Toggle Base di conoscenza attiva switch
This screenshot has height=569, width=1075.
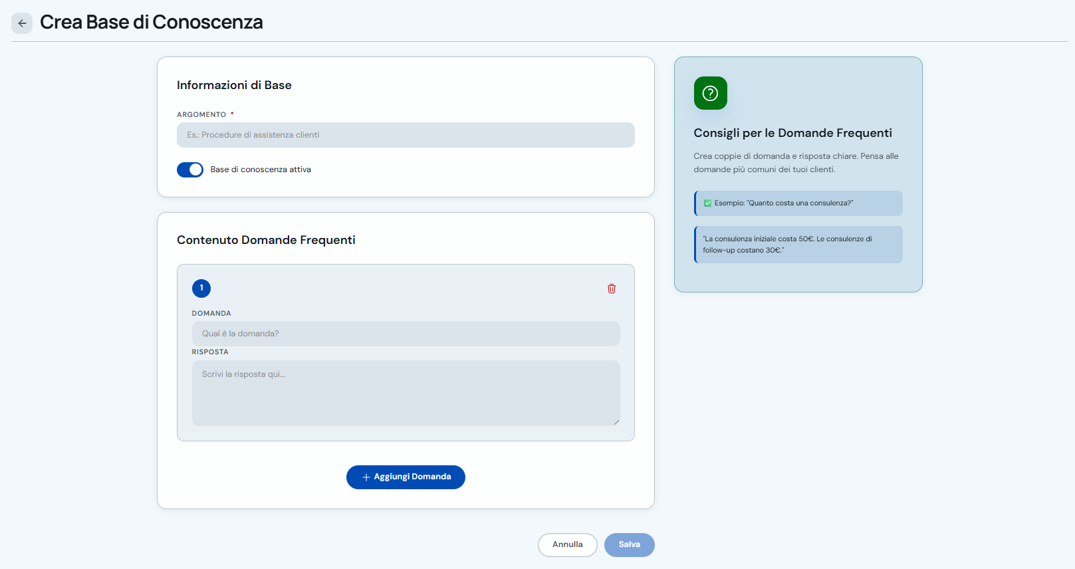(x=190, y=170)
